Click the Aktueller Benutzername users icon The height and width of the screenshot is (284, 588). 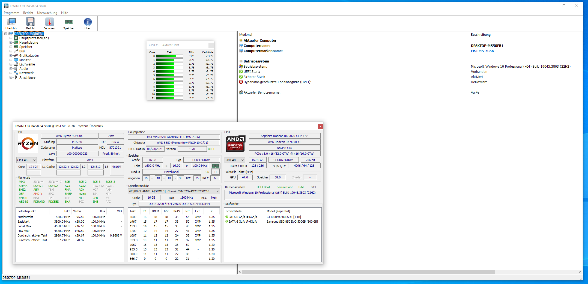(x=241, y=92)
